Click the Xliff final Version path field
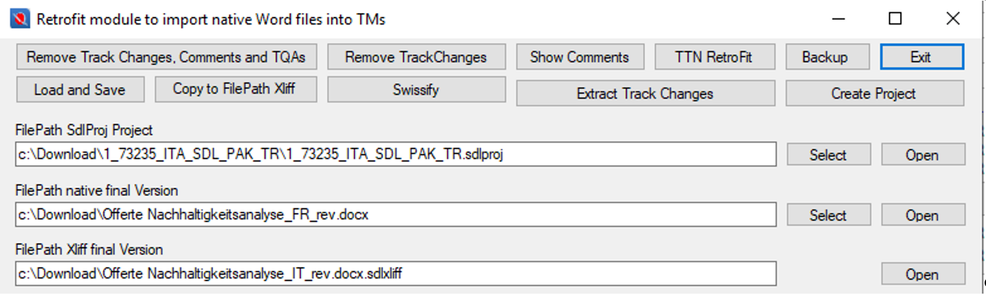Image resolution: width=986 pixels, height=295 pixels. [x=395, y=274]
